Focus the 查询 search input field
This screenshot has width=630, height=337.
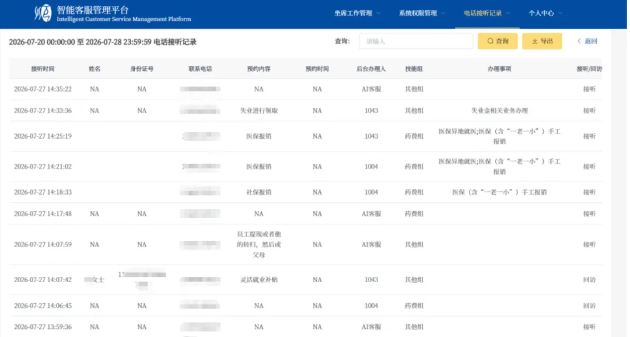[x=416, y=41]
